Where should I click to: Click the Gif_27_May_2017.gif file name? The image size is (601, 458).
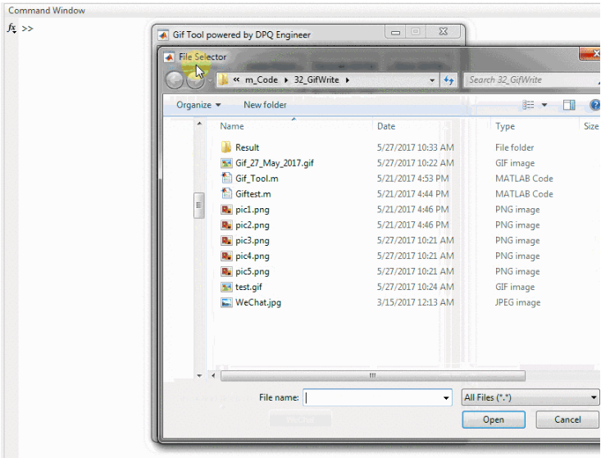click(275, 163)
